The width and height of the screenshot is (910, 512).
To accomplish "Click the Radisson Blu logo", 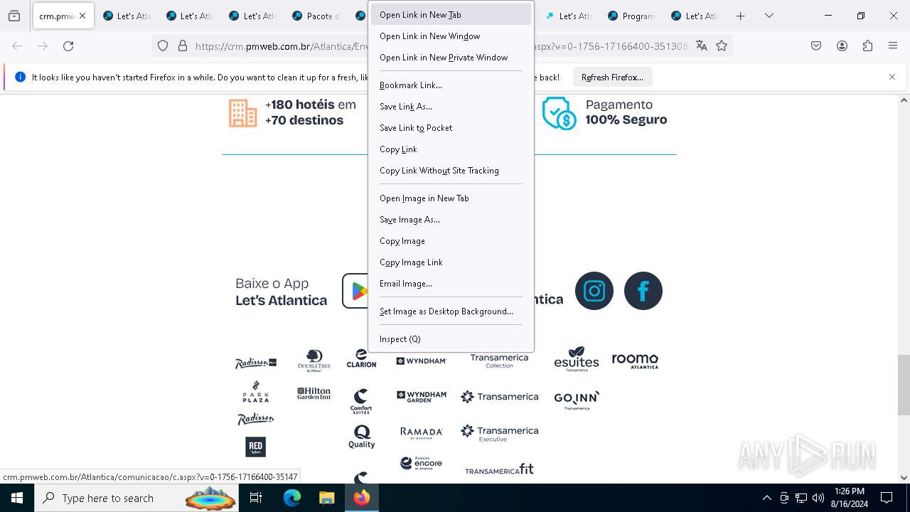I will click(x=256, y=363).
